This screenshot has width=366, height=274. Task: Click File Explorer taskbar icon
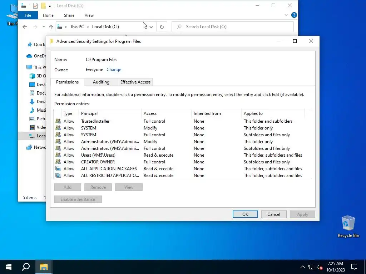(x=44, y=267)
